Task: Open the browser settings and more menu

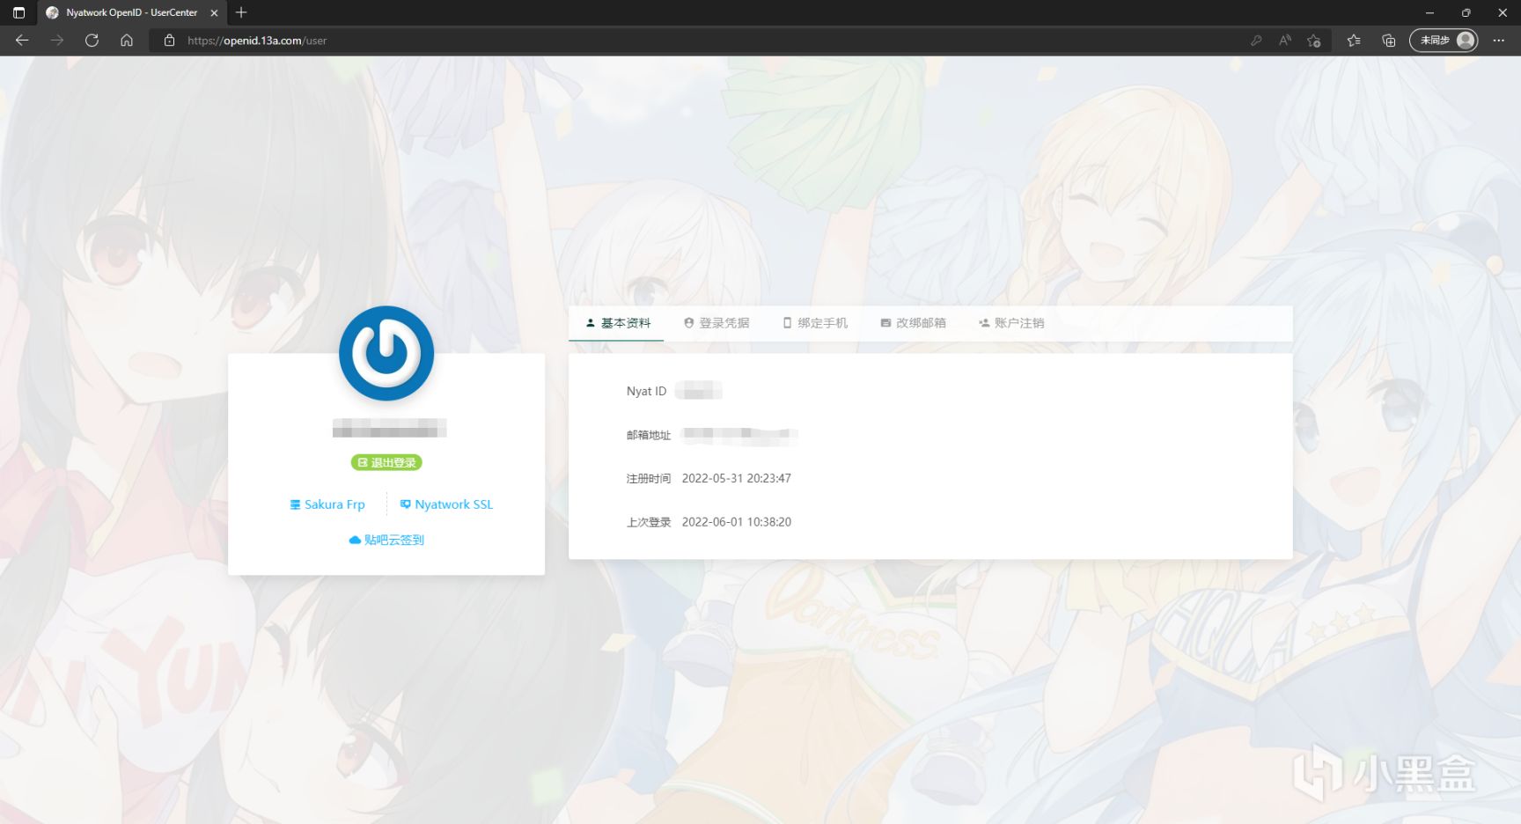Action: (1499, 40)
